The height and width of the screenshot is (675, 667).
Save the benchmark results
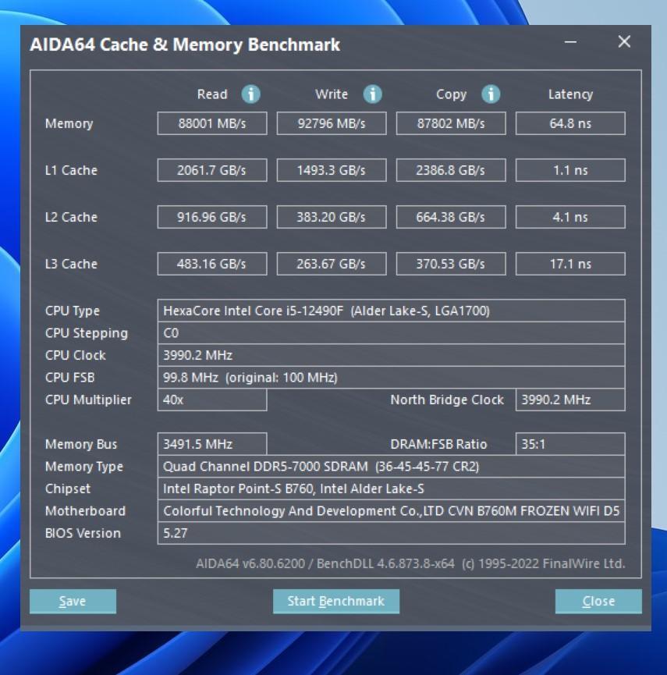(x=73, y=601)
